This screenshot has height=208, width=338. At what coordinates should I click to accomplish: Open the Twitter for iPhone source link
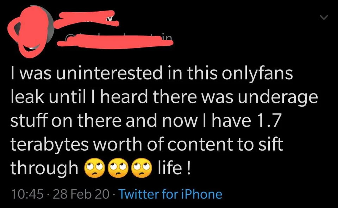pyautogui.click(x=171, y=194)
